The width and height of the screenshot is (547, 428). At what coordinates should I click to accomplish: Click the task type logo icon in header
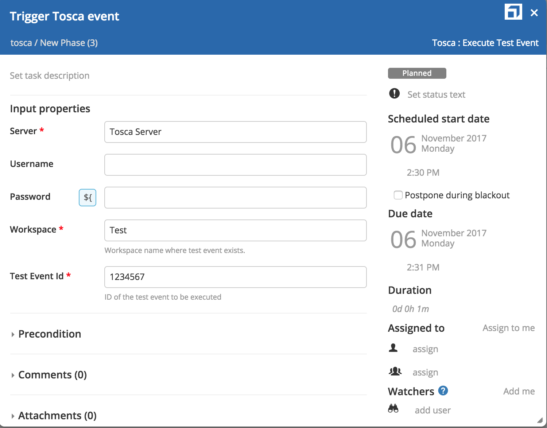[513, 12]
